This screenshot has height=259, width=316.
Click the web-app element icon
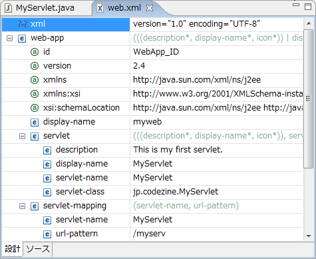(x=22, y=39)
